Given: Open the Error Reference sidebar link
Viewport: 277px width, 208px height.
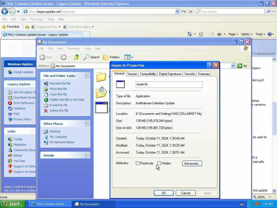Looking at the screenshot, I should [x=24, y=103].
